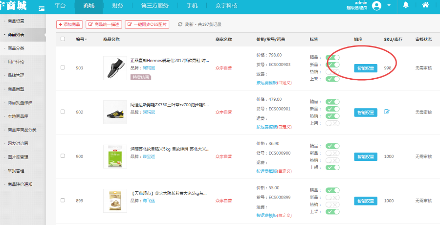Click 添加商品 button

click(69, 24)
